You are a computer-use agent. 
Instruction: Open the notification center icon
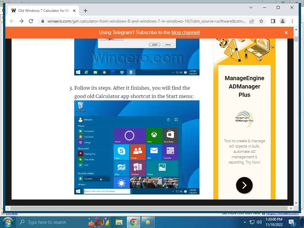tap(292, 222)
